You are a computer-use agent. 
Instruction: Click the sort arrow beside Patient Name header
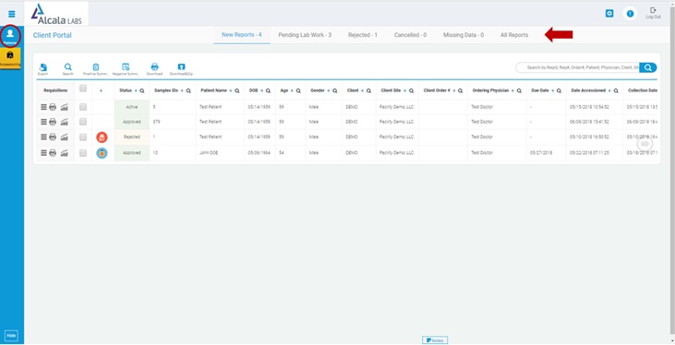pos(231,90)
